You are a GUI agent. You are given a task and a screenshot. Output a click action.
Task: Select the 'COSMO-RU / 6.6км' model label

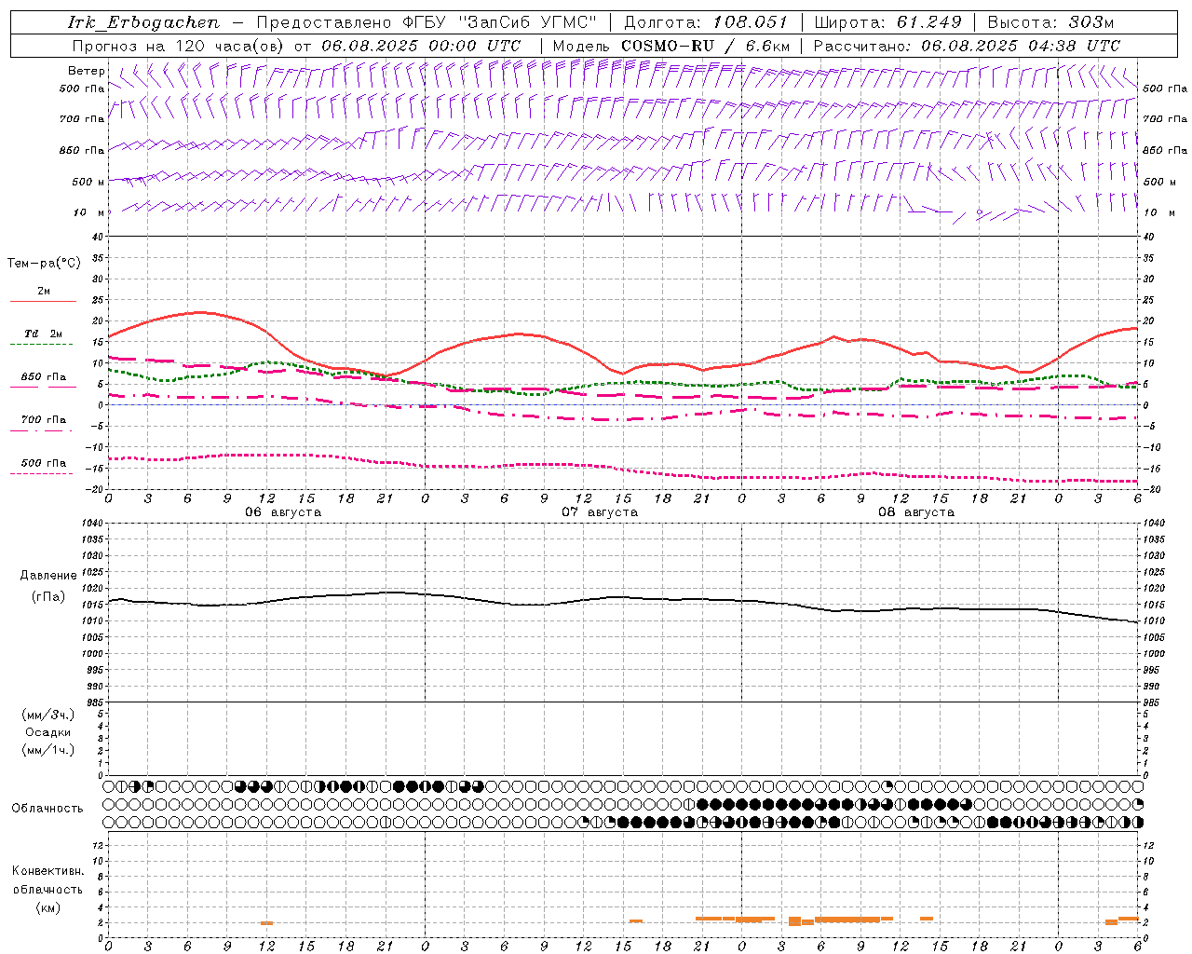point(705,46)
